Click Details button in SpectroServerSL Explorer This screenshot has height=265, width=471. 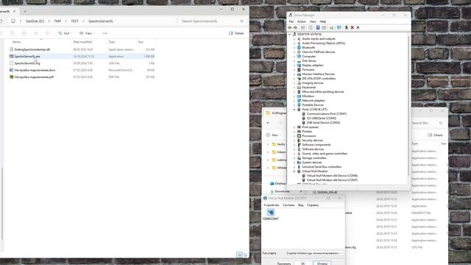click(x=236, y=33)
